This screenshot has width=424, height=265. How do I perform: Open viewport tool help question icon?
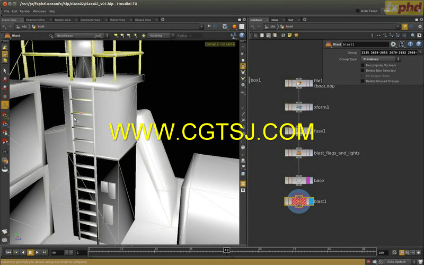[242, 36]
